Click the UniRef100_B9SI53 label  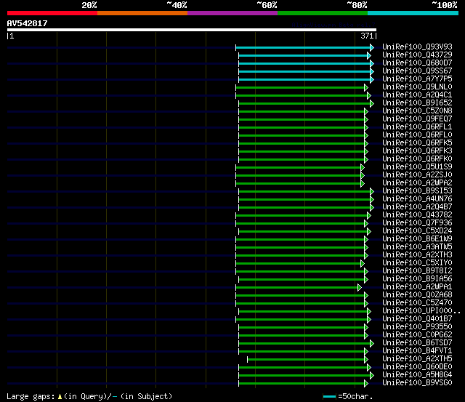coord(417,191)
